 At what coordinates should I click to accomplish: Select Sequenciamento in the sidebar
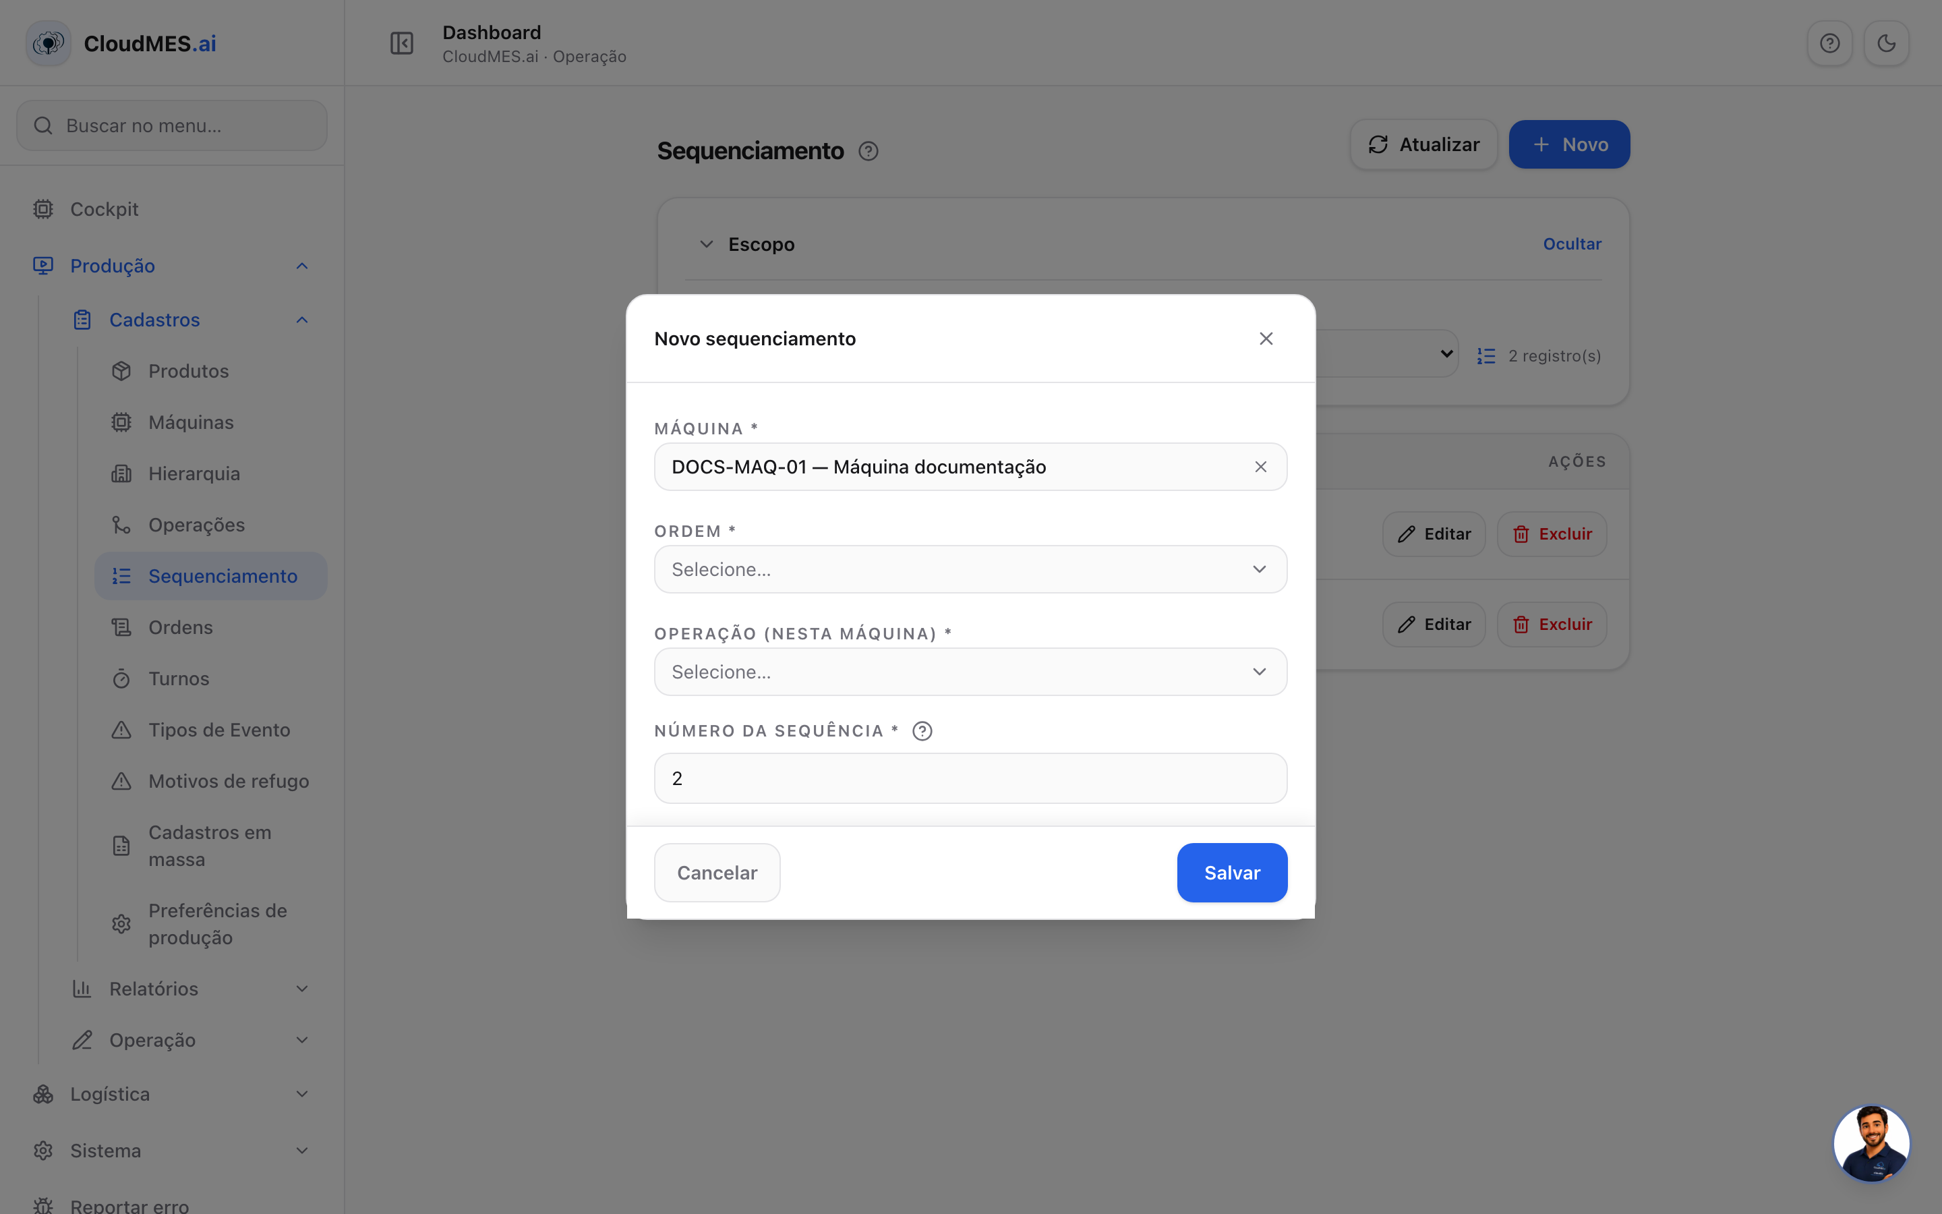[211, 576]
